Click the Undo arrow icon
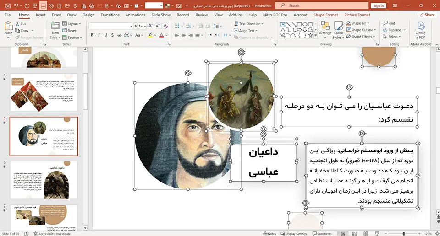 tap(16, 5)
